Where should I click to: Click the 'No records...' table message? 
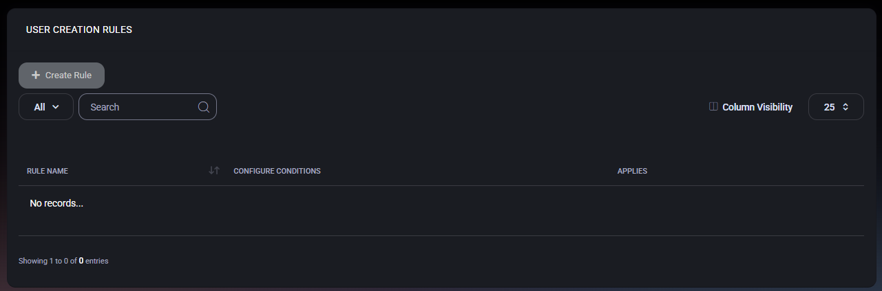(x=56, y=204)
